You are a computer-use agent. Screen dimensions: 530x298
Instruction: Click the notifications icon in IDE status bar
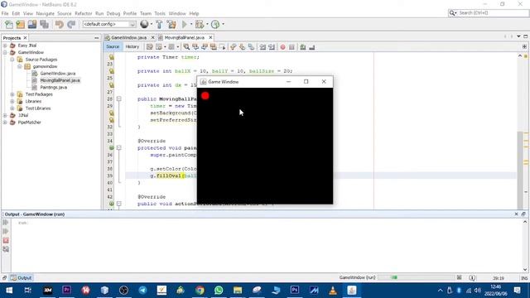coord(472,278)
